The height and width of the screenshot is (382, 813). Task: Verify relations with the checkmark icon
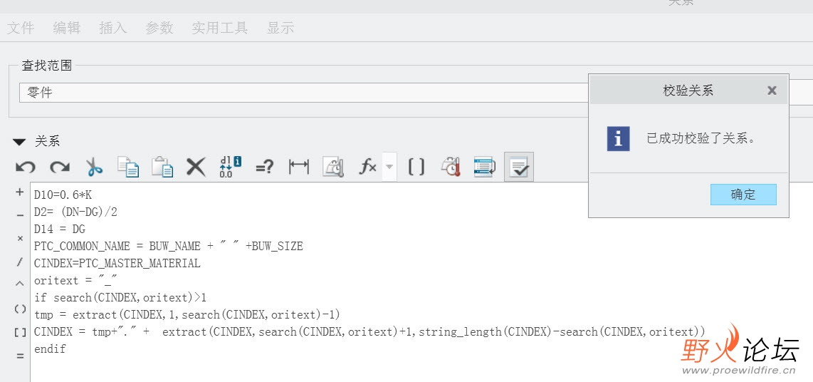(x=519, y=167)
